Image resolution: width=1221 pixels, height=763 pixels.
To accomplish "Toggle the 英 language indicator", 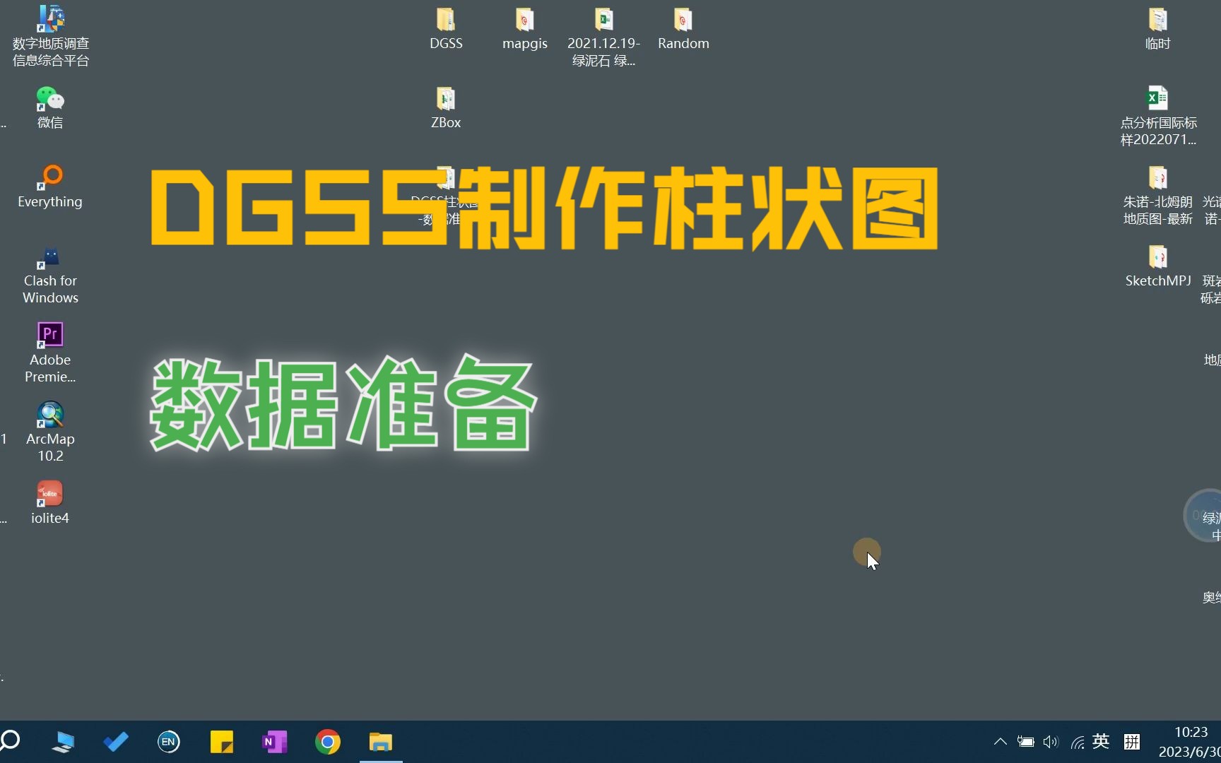I will click(1100, 742).
